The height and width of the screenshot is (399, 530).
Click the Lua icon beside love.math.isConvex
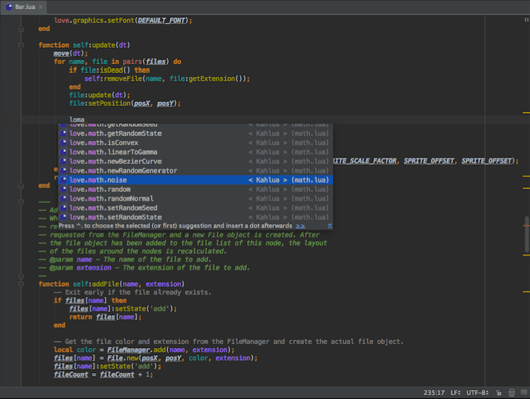pos(63,142)
